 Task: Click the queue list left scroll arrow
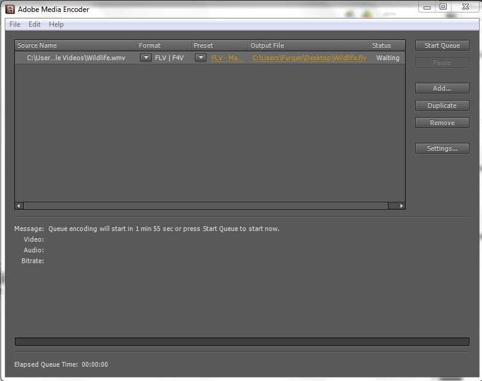click(x=18, y=205)
